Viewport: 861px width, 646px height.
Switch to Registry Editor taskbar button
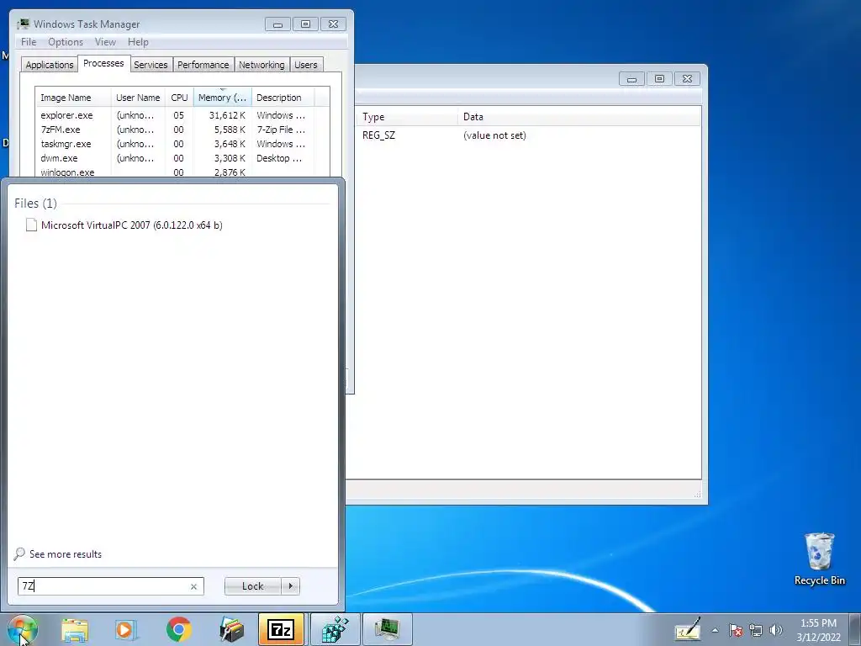point(335,629)
